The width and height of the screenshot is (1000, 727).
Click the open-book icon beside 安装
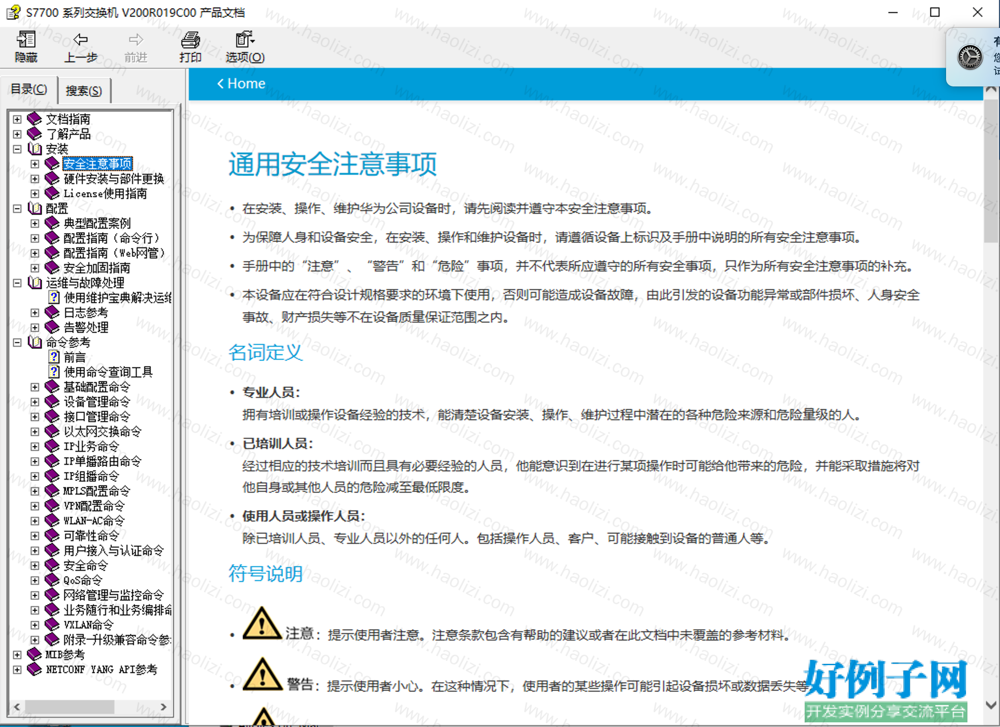tap(35, 149)
